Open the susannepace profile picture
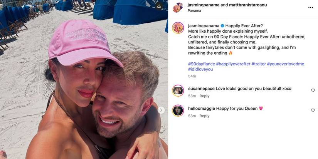This screenshot has width=318, height=159. click(178, 90)
